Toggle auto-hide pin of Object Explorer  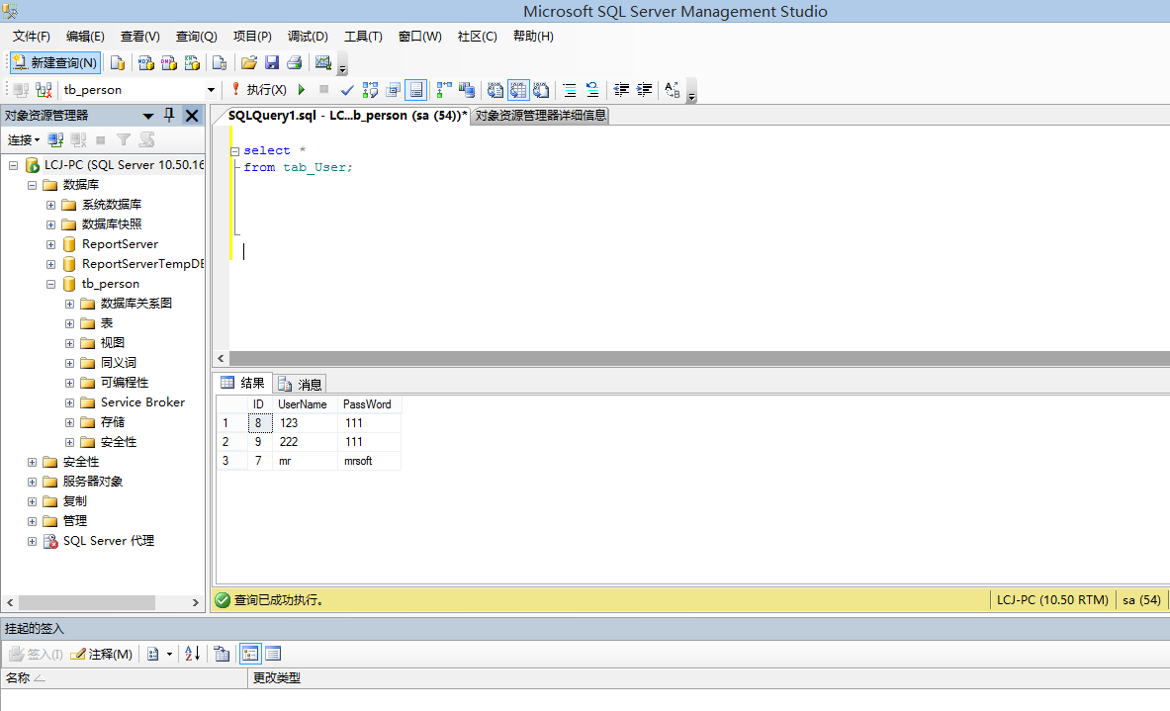pyautogui.click(x=169, y=115)
